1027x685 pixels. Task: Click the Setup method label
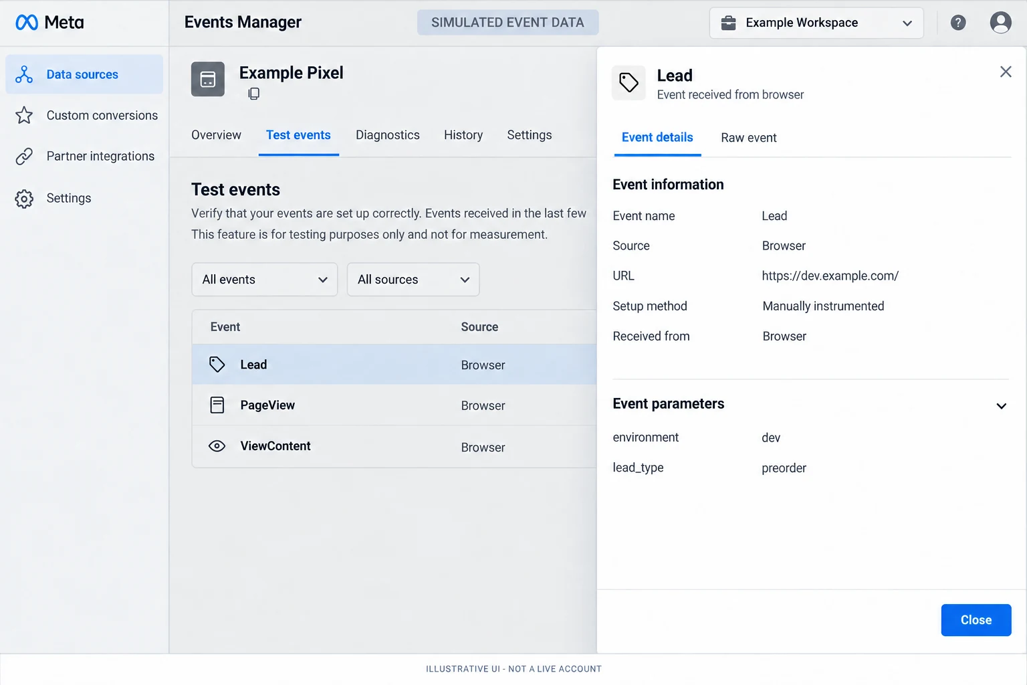coord(650,306)
